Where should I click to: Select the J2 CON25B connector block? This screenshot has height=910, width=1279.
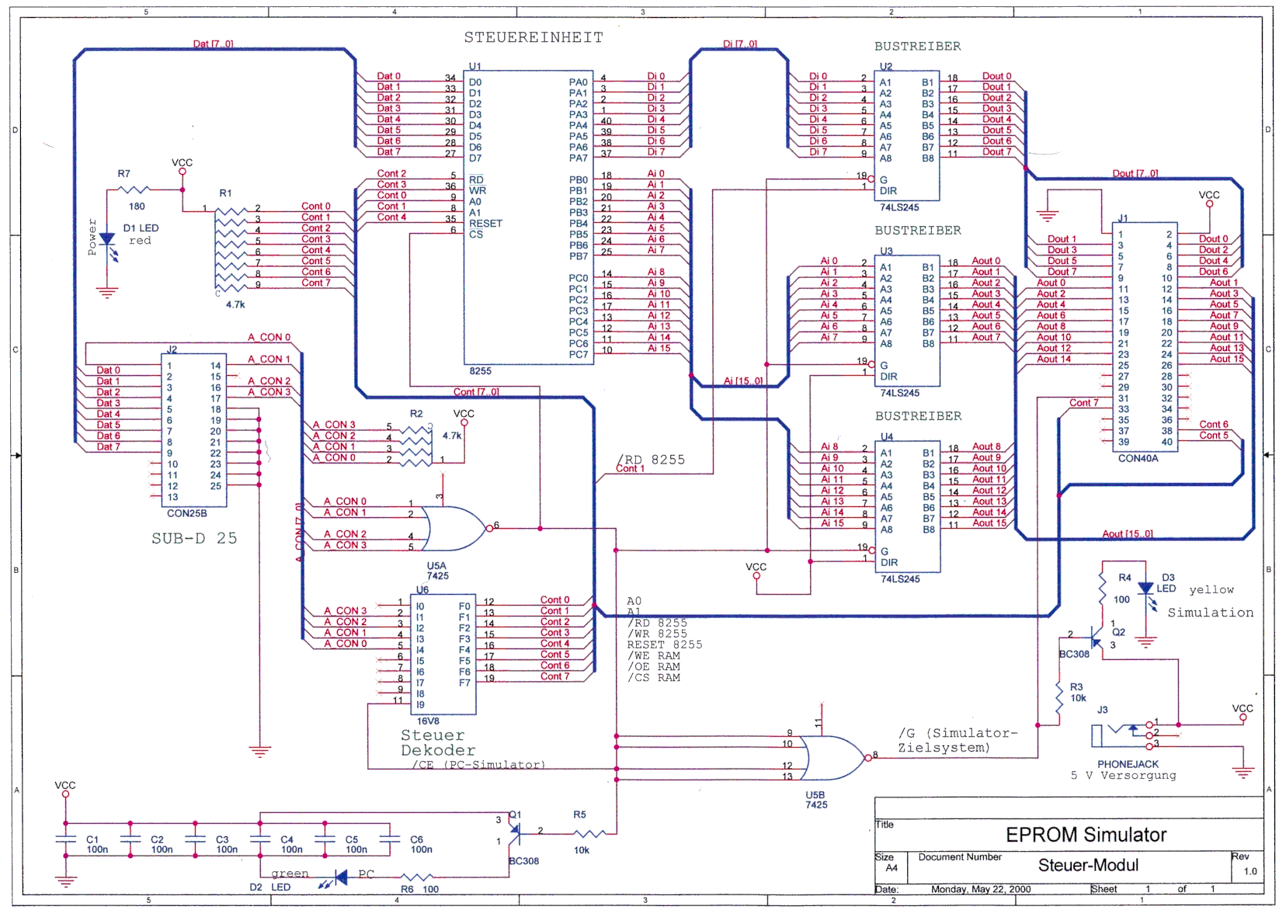[x=192, y=431]
